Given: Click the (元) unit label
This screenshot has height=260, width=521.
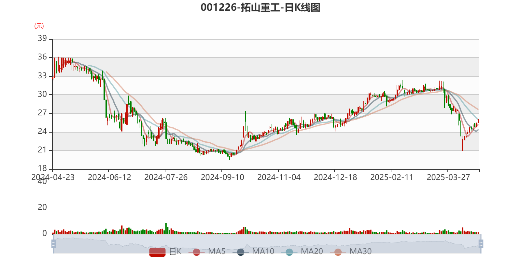Looking at the screenshot, I should pyautogui.click(x=39, y=26).
